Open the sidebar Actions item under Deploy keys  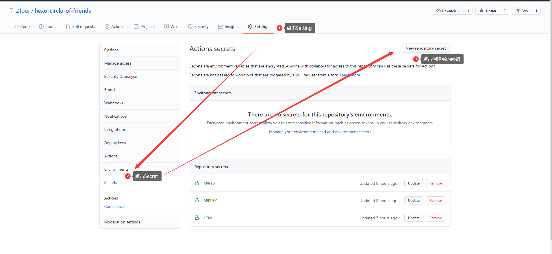tap(140, 156)
